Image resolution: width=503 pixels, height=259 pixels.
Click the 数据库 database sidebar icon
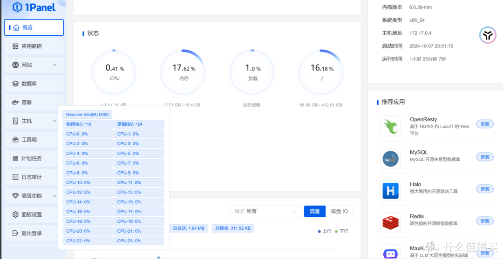(x=16, y=84)
